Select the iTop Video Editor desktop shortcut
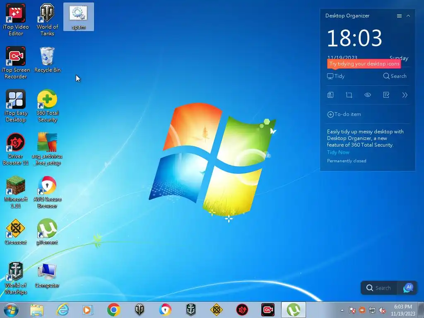This screenshot has height=318, width=424. 16,20
